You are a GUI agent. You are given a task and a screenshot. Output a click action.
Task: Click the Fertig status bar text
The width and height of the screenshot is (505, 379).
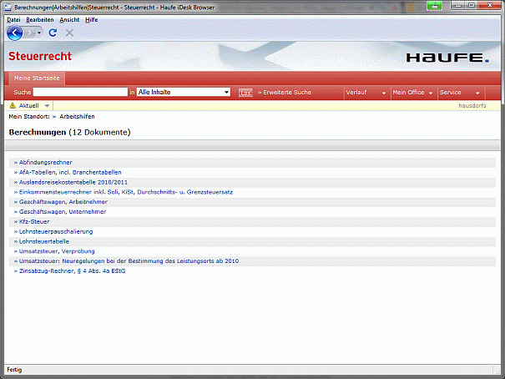14,370
